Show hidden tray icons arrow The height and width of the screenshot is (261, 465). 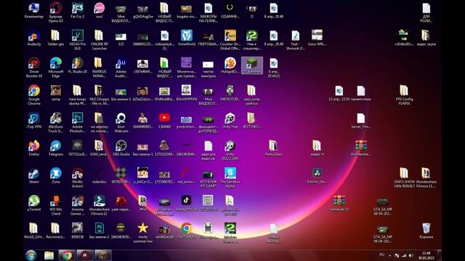(389, 255)
